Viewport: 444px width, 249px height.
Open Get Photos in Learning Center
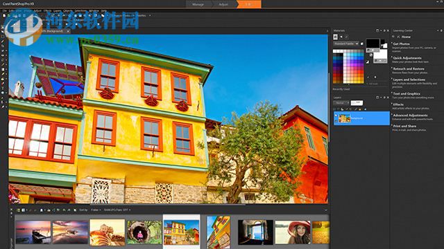tap(401, 44)
